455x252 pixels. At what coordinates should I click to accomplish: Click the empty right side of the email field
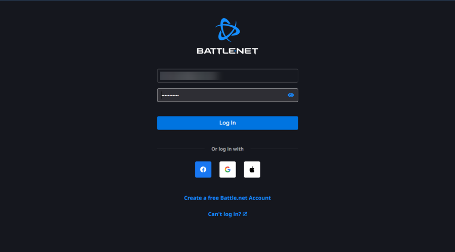click(260, 76)
